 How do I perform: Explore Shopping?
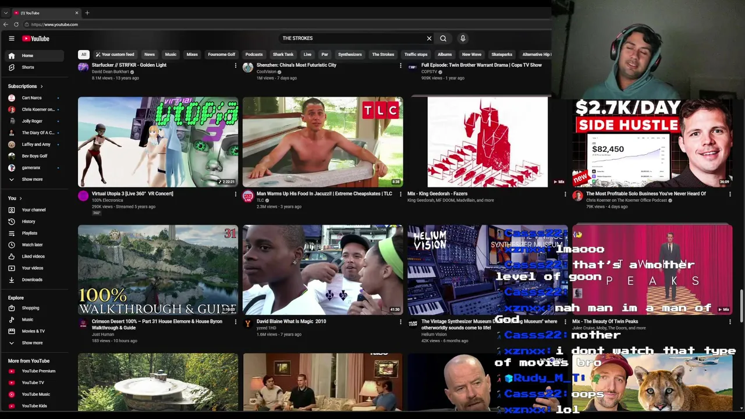[35, 308]
